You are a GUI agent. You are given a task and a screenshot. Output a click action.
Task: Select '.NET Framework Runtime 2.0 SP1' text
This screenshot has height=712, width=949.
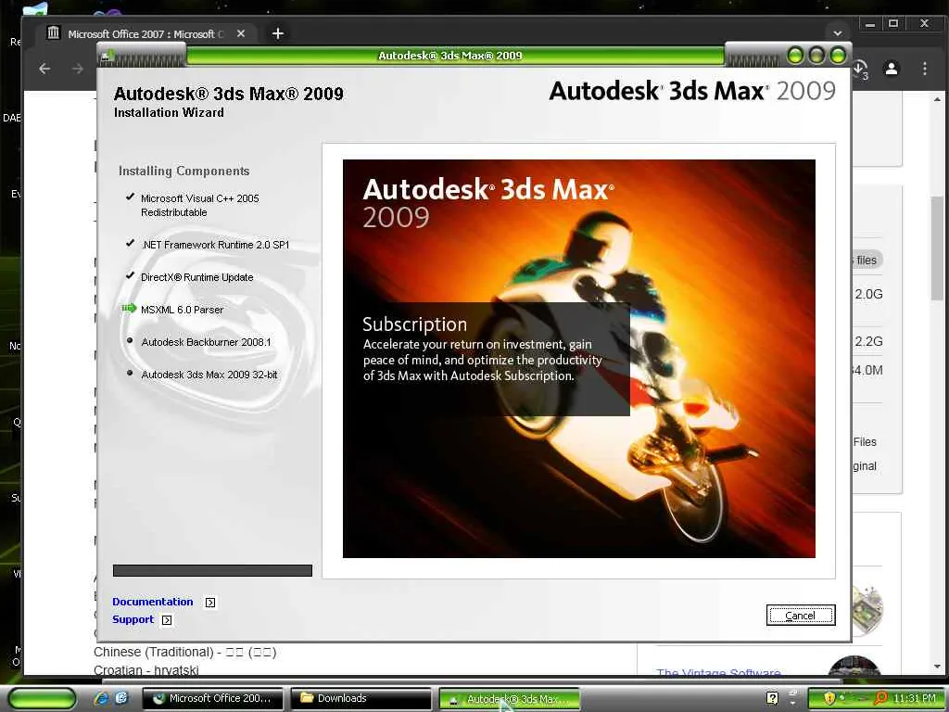[215, 245]
